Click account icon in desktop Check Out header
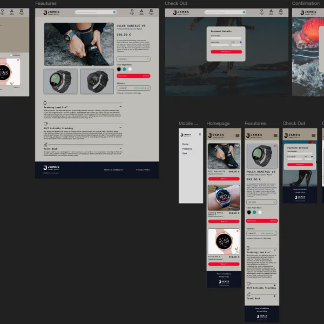The width and height of the screenshot is (324, 324). pos(271,11)
